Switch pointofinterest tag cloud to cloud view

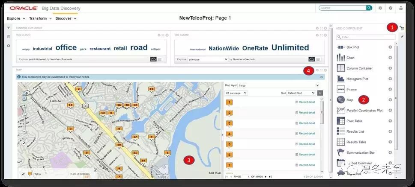(153, 59)
